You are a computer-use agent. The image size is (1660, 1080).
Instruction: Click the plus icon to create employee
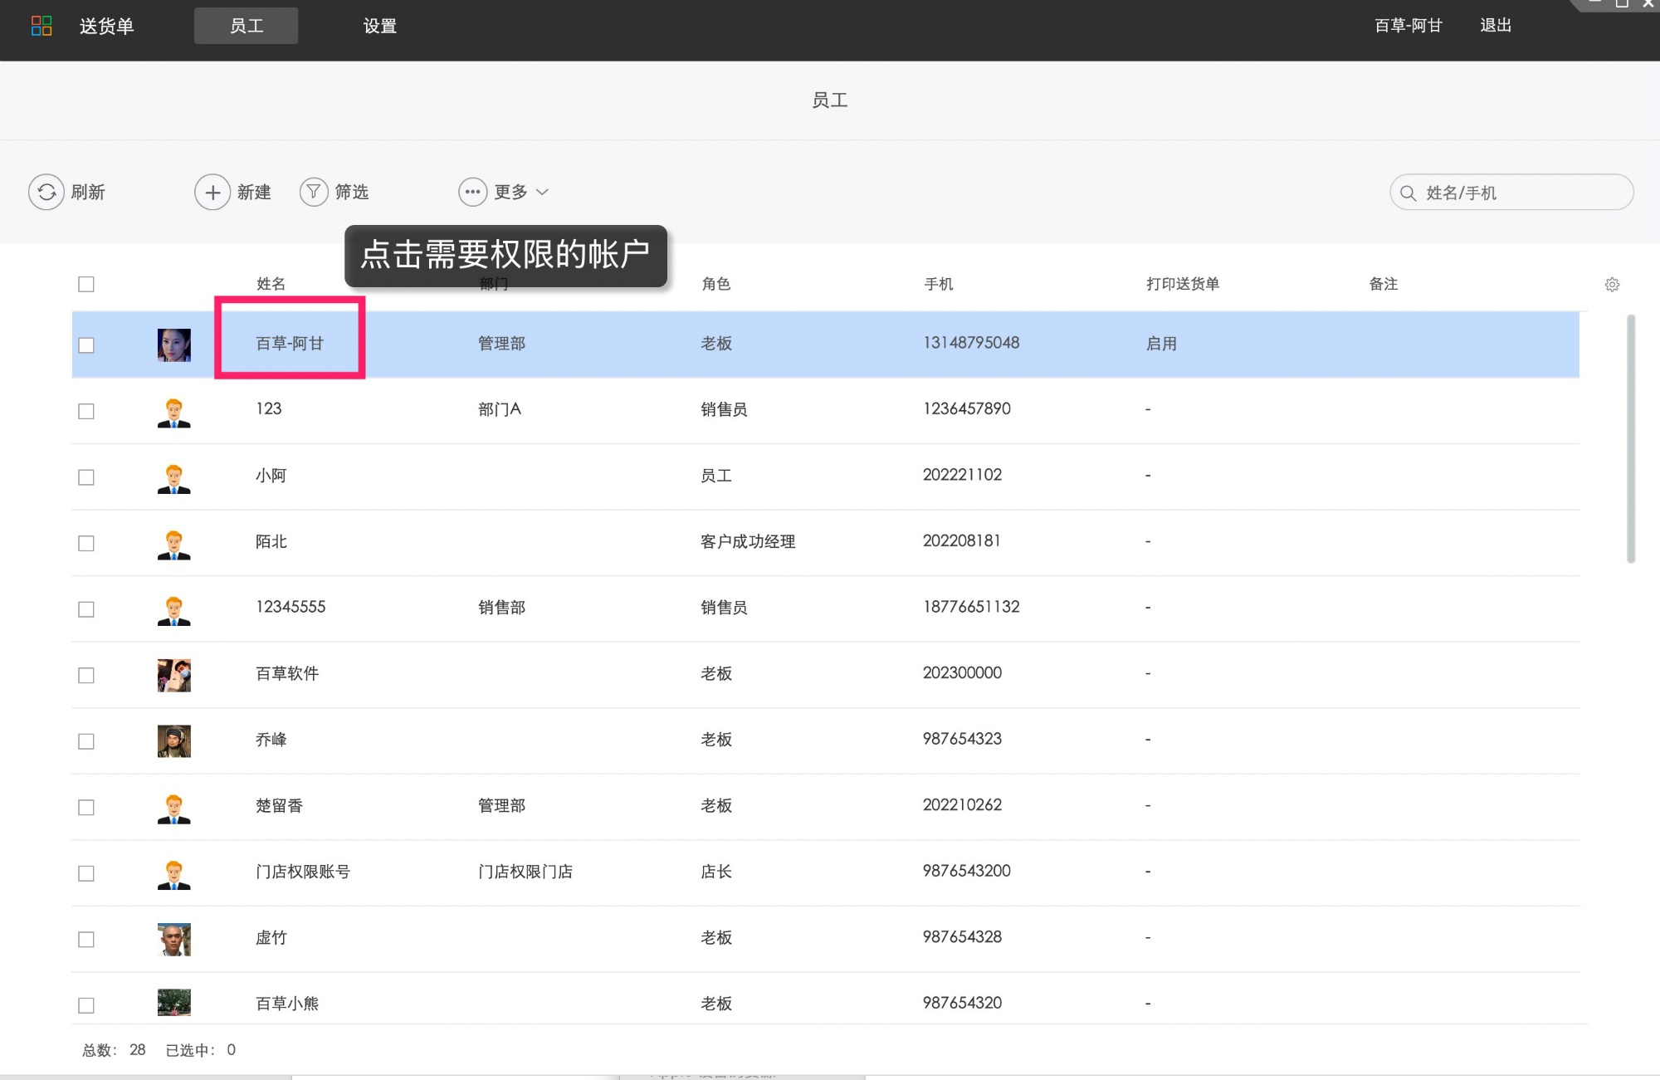pyautogui.click(x=212, y=192)
